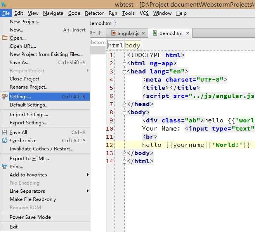Choose Export Settings... menu item

(45, 122)
